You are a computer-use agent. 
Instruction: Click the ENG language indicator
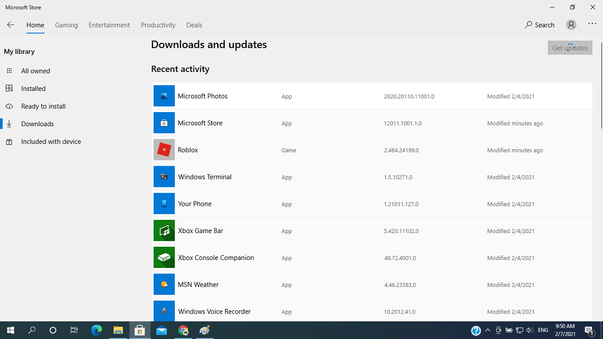[x=543, y=330]
